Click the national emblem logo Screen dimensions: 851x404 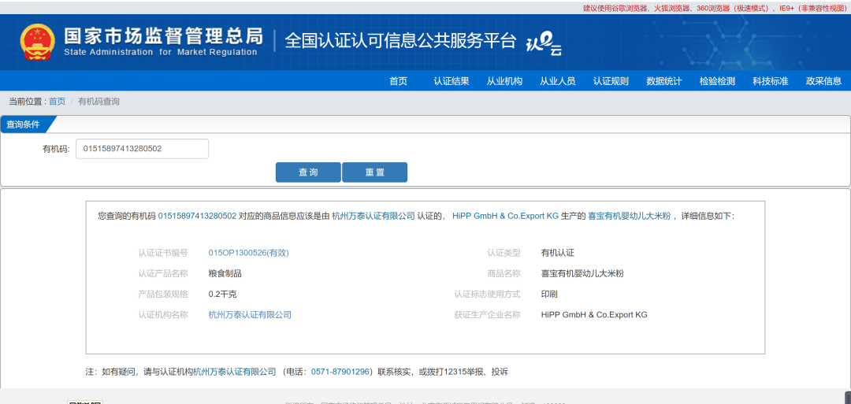38,43
